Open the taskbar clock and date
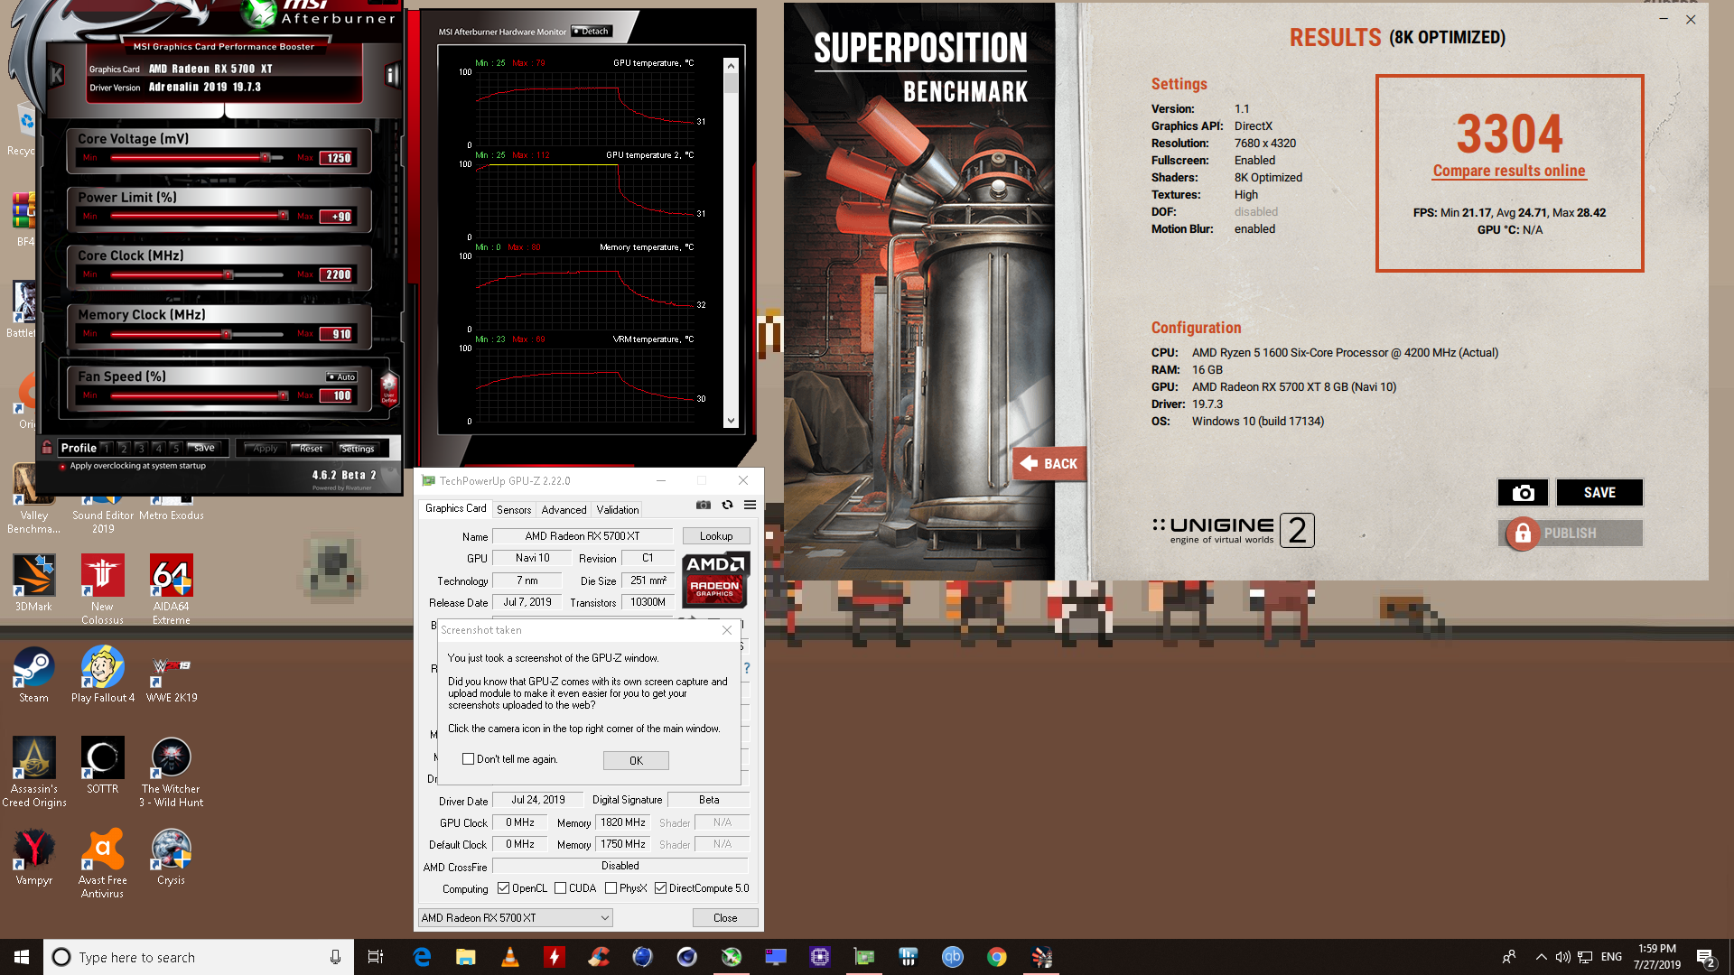 (1656, 957)
